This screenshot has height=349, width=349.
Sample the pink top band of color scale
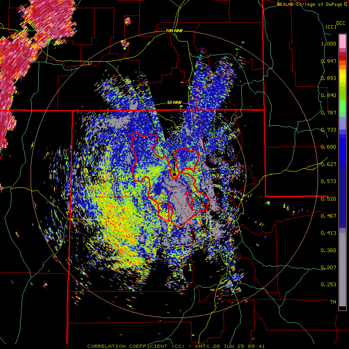(x=342, y=41)
